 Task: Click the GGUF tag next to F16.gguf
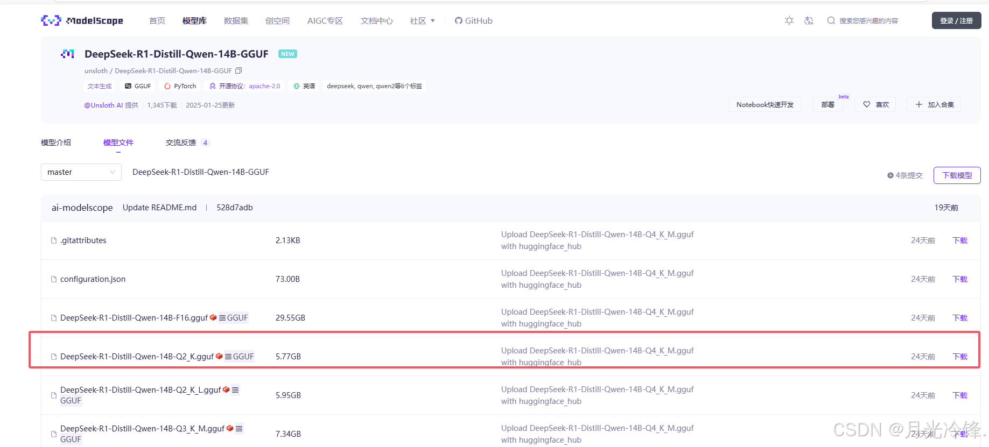click(234, 318)
